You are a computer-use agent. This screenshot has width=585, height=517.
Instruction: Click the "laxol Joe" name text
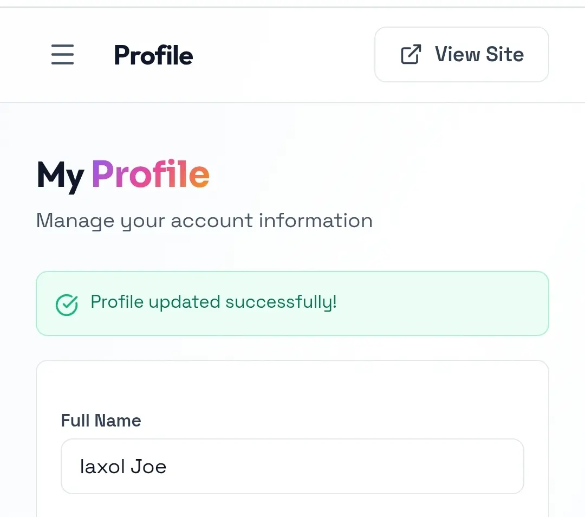[x=123, y=467]
